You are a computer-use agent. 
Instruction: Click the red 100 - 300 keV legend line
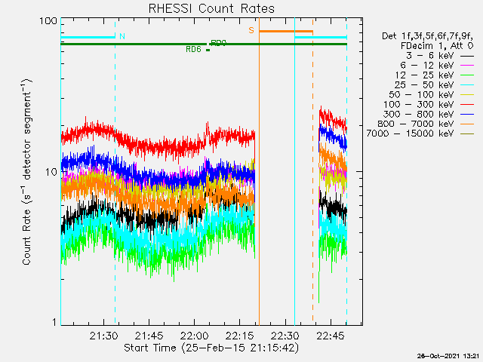click(x=467, y=105)
